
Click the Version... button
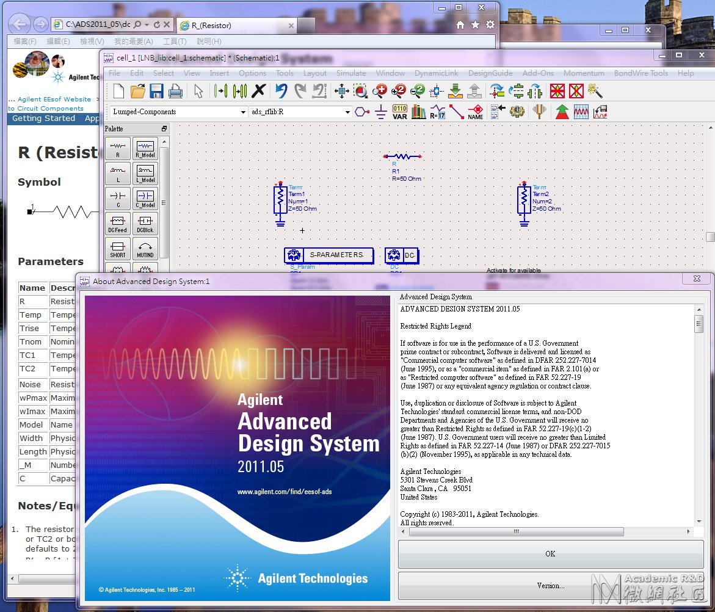coord(550,586)
